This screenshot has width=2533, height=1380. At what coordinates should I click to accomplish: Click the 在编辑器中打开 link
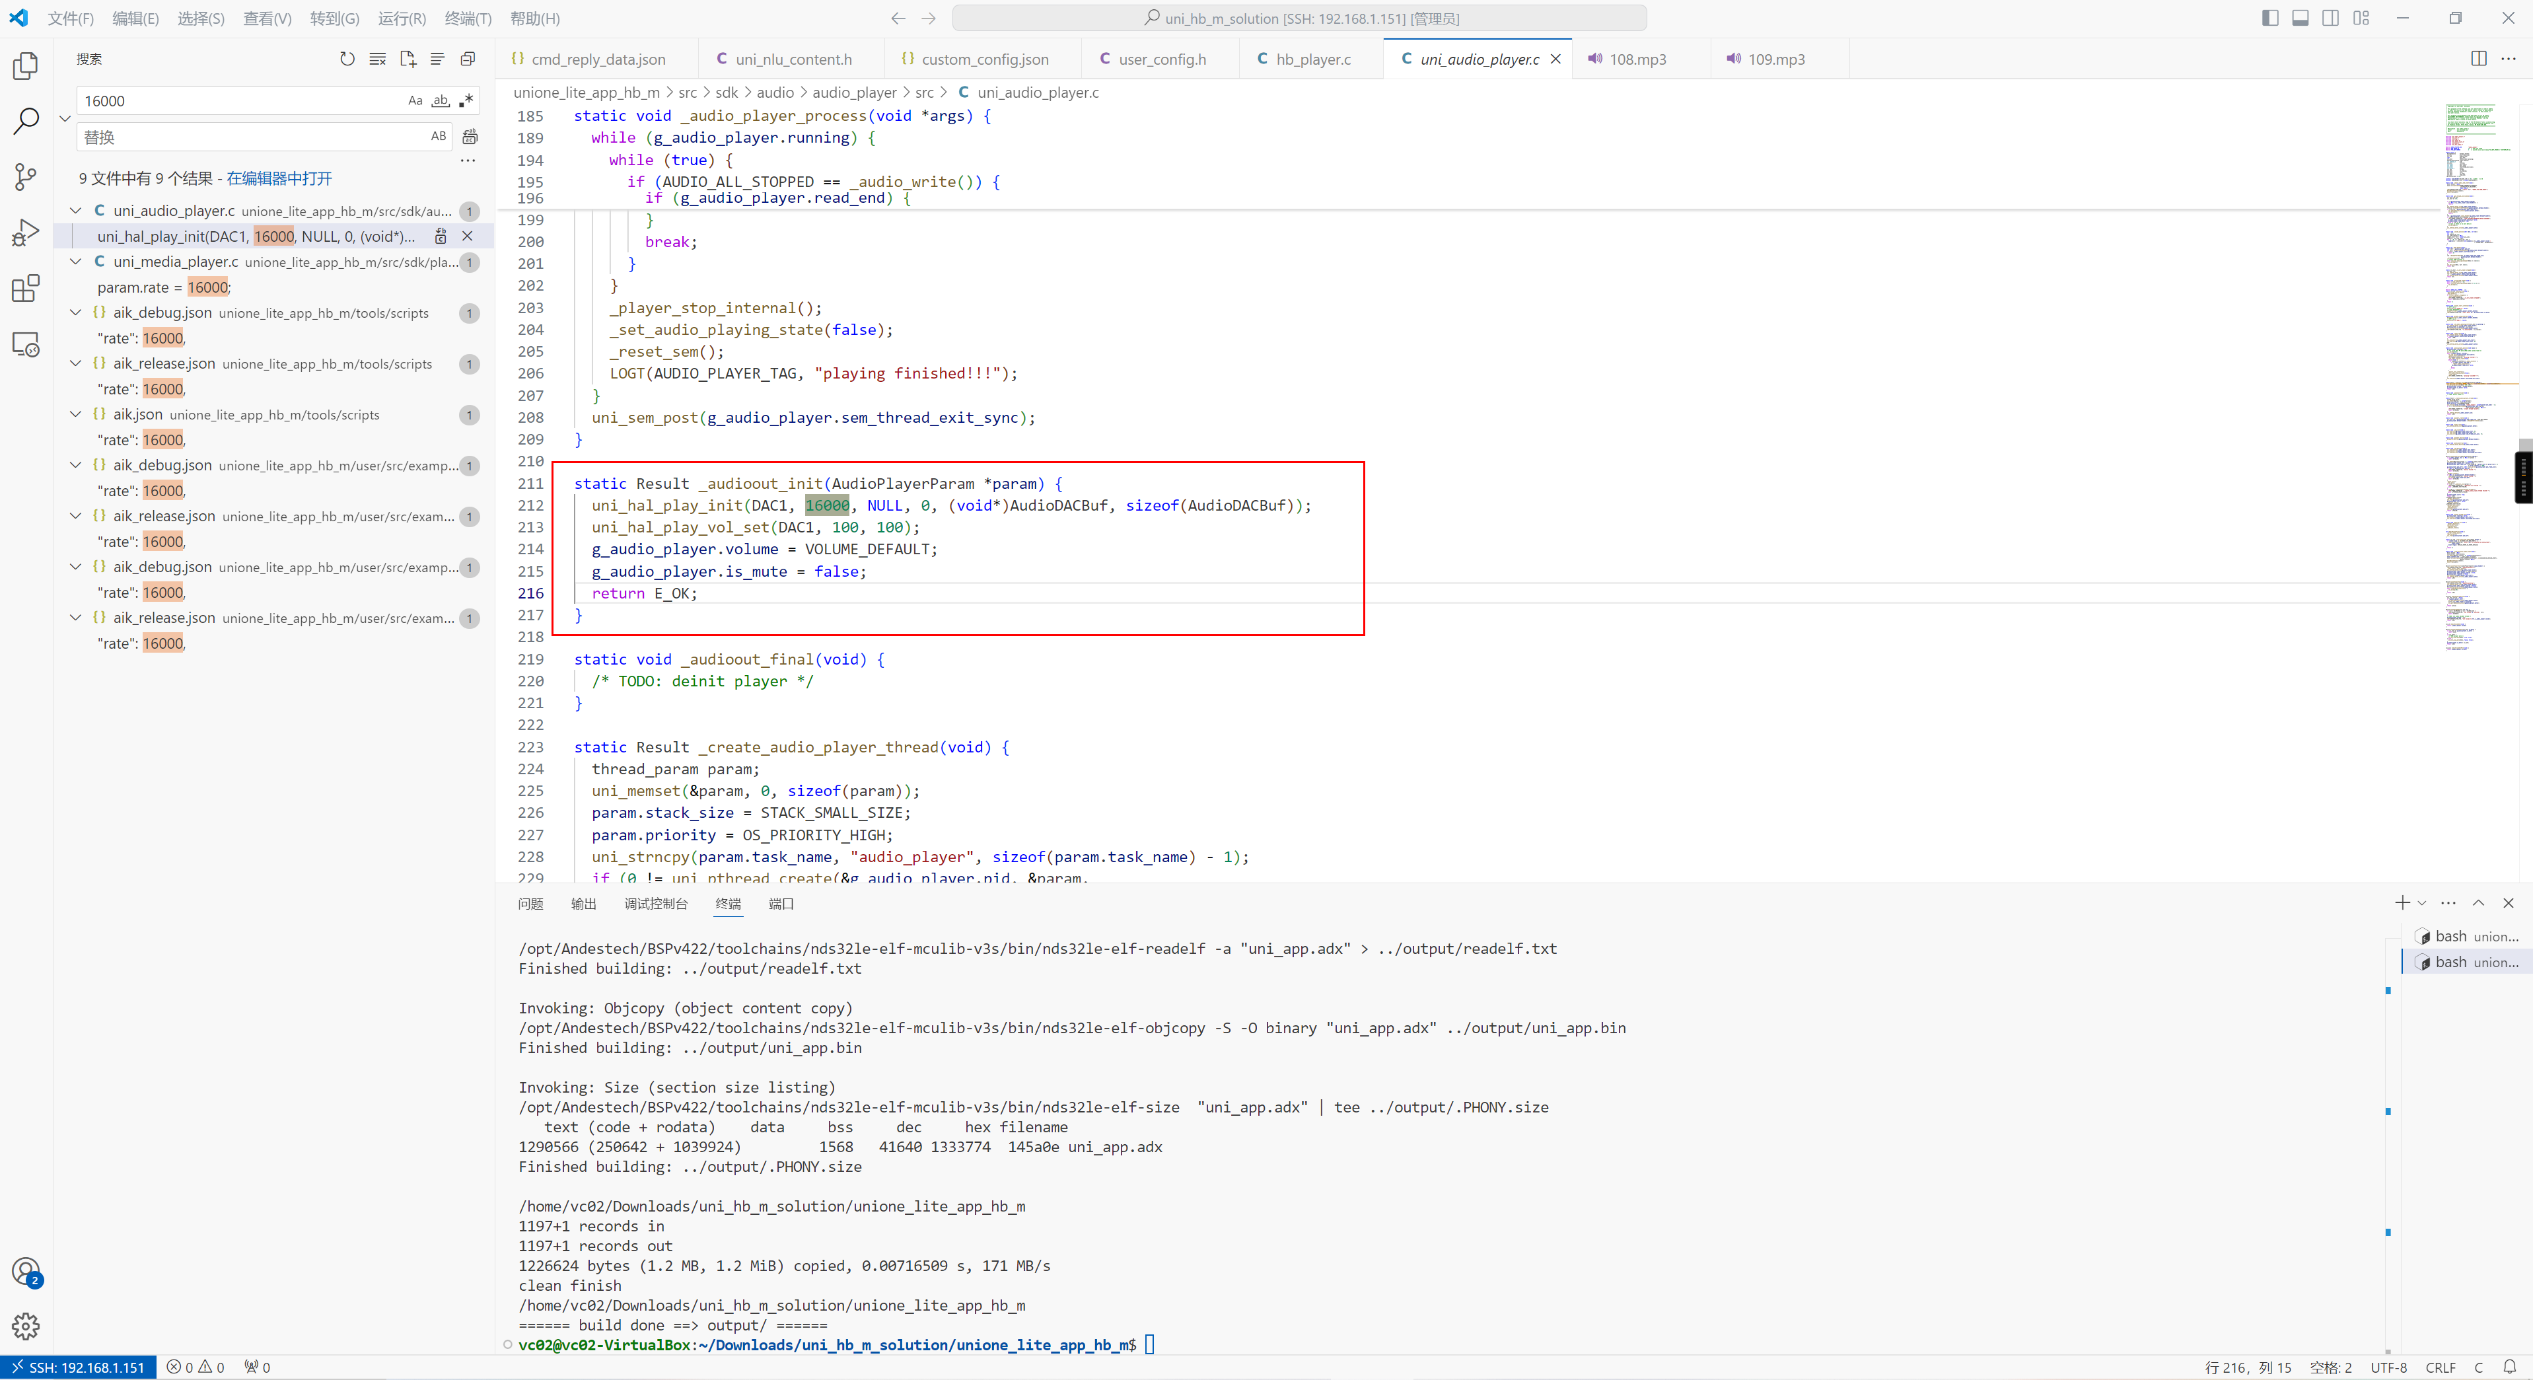pyautogui.click(x=279, y=178)
